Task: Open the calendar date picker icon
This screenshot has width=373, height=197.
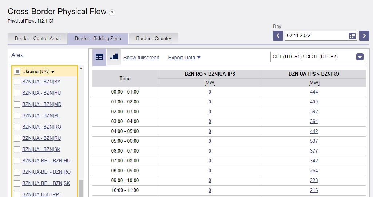Action: (352, 36)
